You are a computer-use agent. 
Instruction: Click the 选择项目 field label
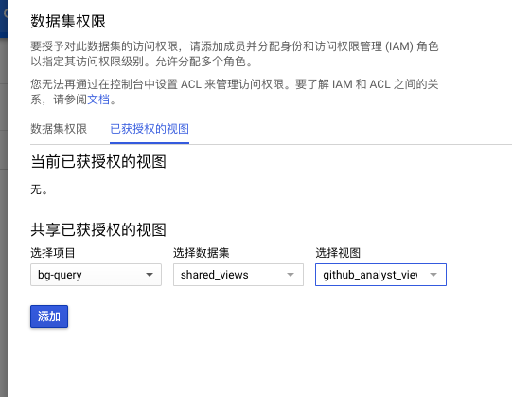click(53, 253)
